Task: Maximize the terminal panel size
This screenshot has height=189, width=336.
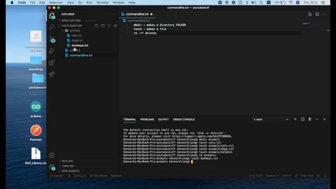Action: pos(317,119)
